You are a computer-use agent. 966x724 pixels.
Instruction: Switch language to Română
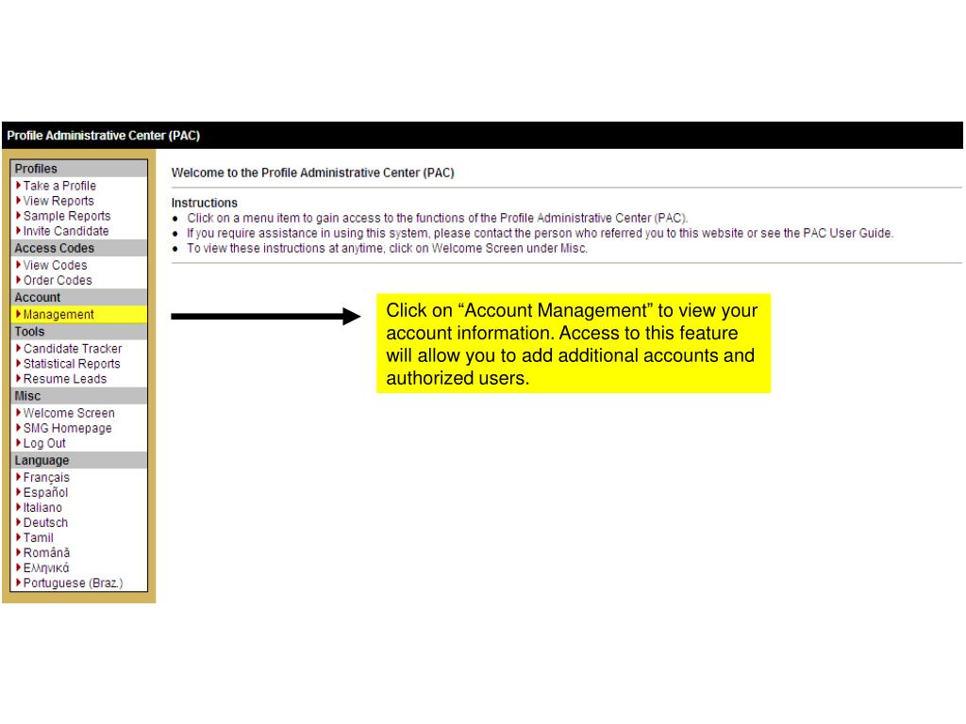tap(47, 552)
